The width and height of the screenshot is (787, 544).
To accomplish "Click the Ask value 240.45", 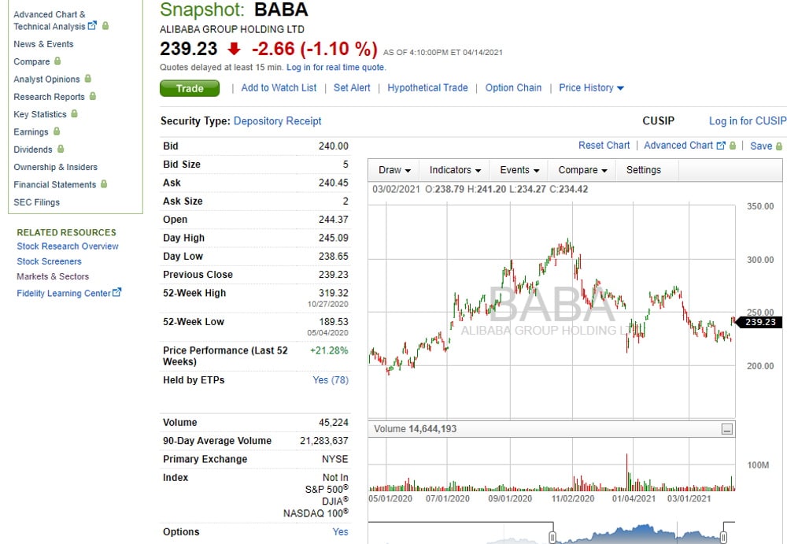I will point(333,183).
